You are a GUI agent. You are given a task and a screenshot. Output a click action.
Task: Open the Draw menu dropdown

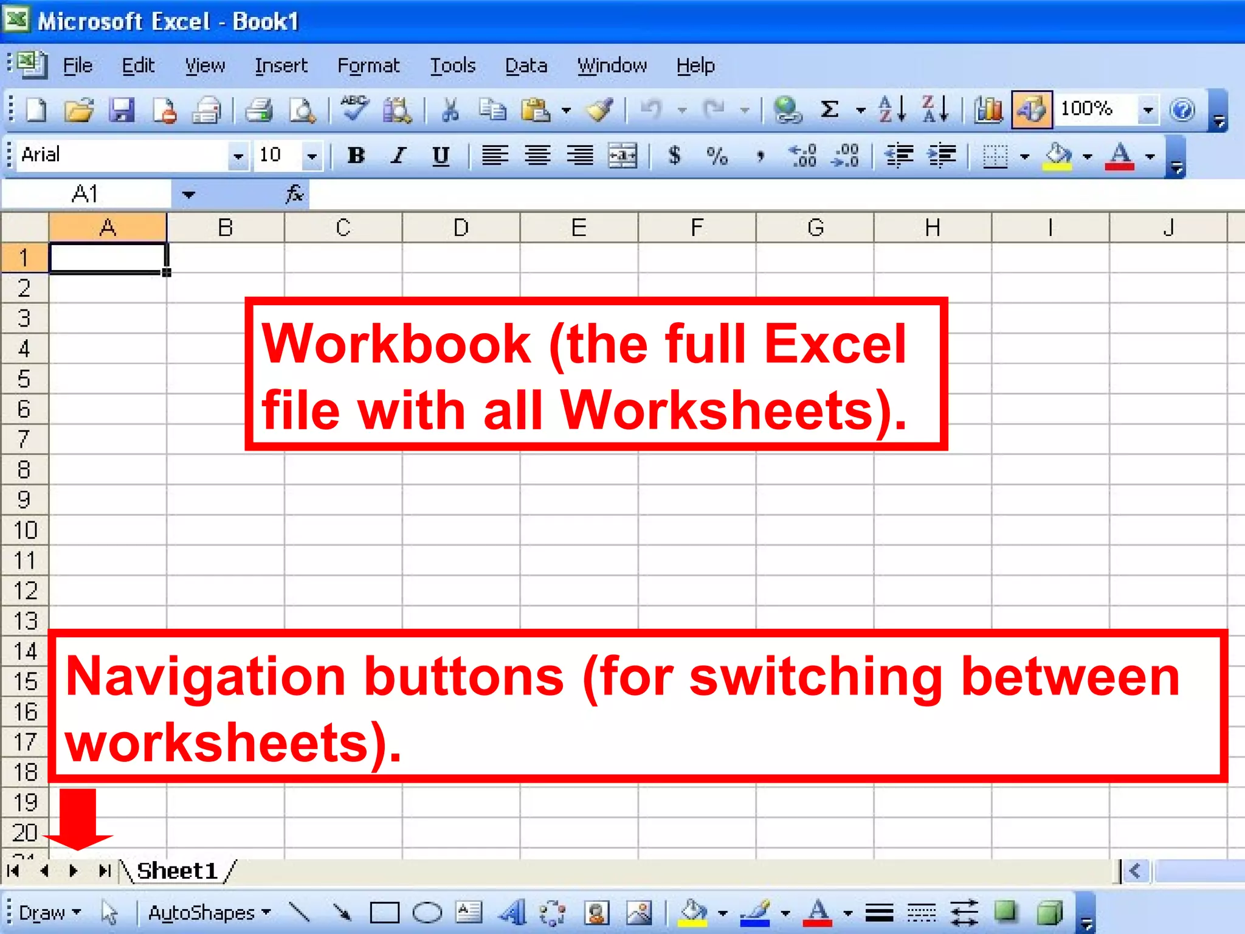(x=50, y=913)
